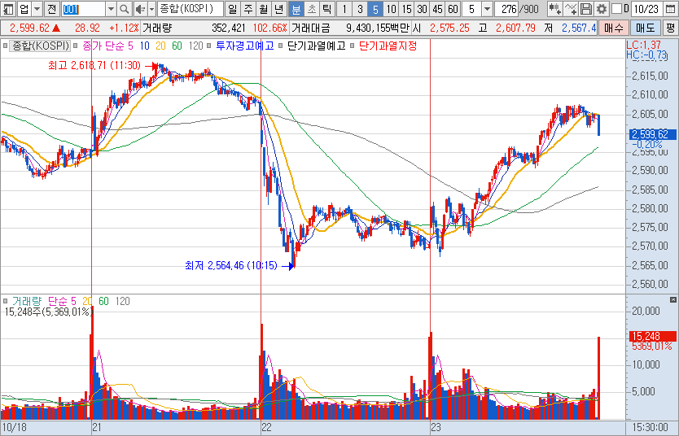Select the 초 second chart button
Image resolution: width=679 pixels, height=436 pixels.
[x=312, y=9]
